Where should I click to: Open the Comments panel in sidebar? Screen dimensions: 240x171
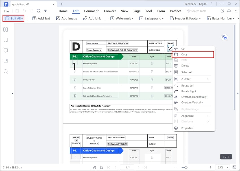pyautogui.click(x=5, y=50)
